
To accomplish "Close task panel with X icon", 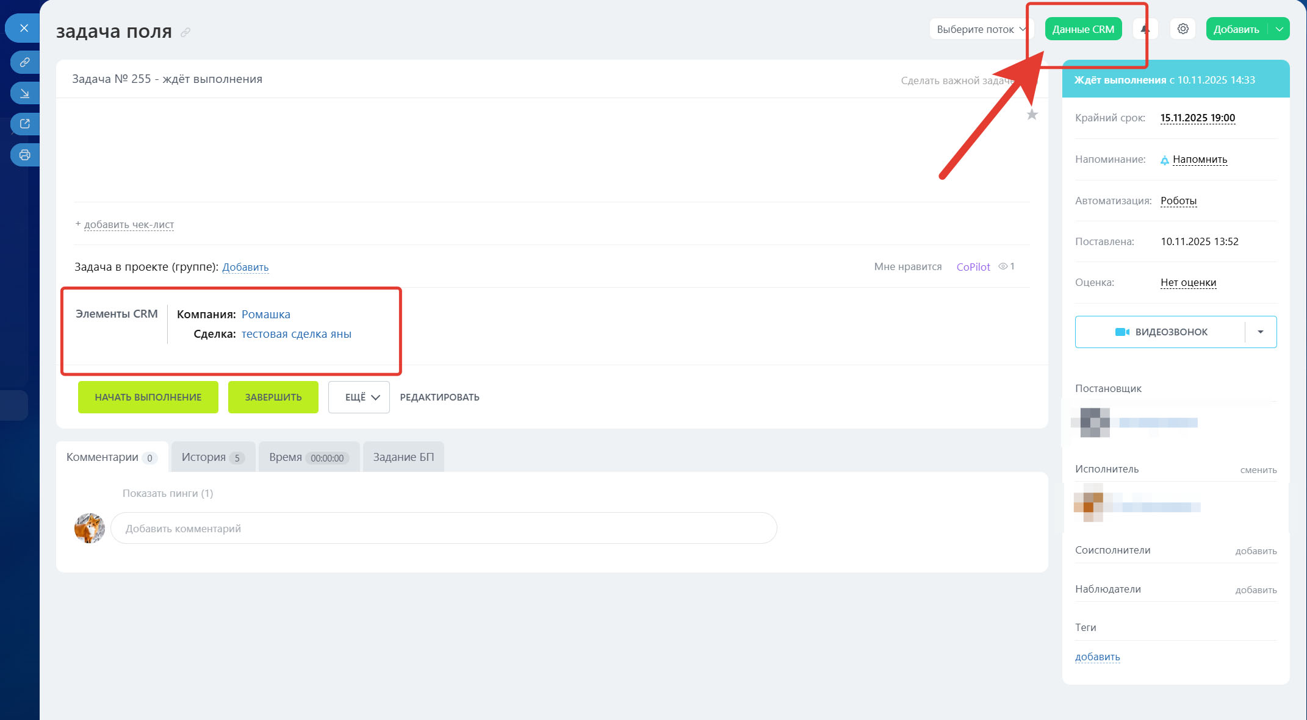I will click(24, 28).
